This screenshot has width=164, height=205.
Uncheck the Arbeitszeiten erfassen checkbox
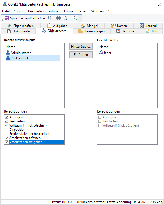7,138
